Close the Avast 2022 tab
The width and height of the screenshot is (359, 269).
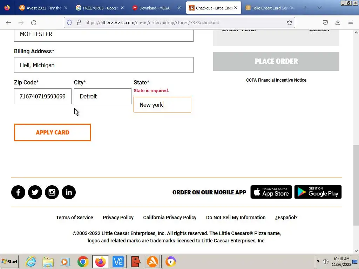pyautogui.click(x=66, y=8)
